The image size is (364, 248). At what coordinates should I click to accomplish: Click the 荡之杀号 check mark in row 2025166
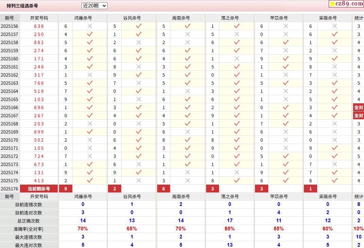point(237,107)
